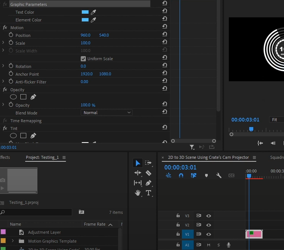The image size is (284, 250).
Task: Select the Hand tool
Action: coord(138,193)
